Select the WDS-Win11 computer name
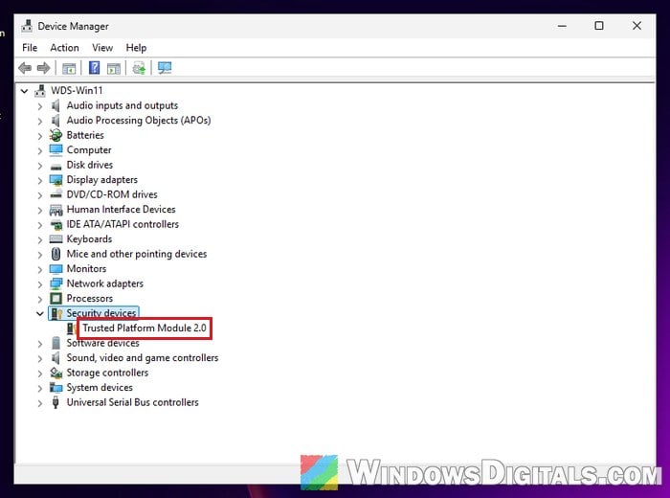The image size is (670, 498). (77, 91)
